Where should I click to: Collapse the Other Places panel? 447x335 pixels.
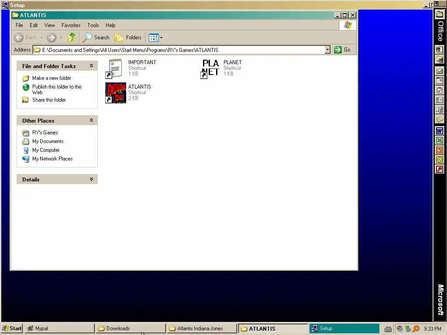91,120
